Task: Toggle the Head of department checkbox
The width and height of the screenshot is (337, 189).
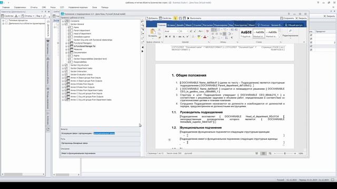Action: pyautogui.click(x=69, y=34)
